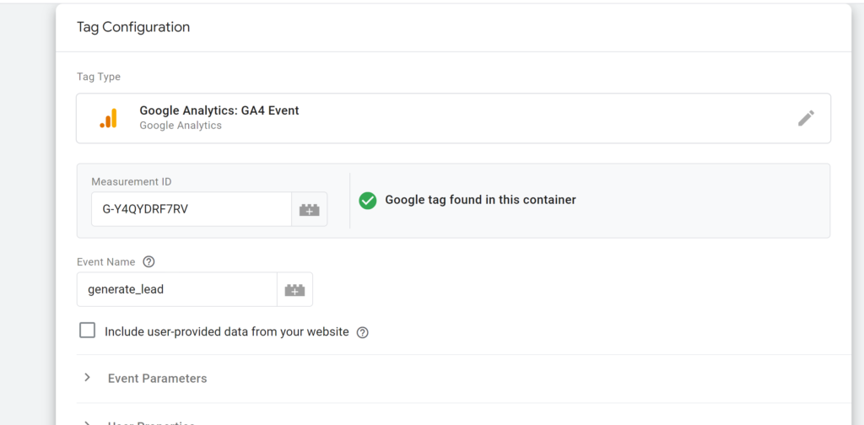Enable Include user-provided data from your website

click(87, 331)
